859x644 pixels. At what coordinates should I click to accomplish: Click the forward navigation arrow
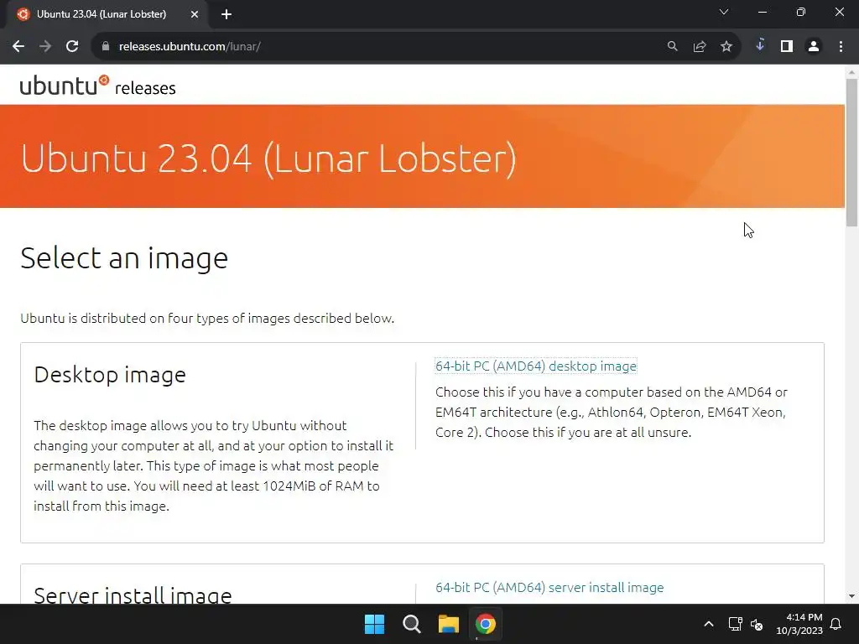pos(45,47)
